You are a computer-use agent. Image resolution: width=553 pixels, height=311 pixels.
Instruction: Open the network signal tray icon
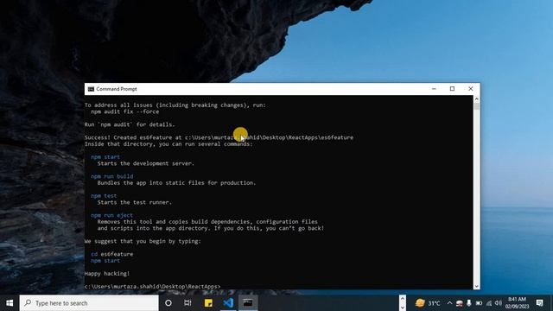coord(489,303)
